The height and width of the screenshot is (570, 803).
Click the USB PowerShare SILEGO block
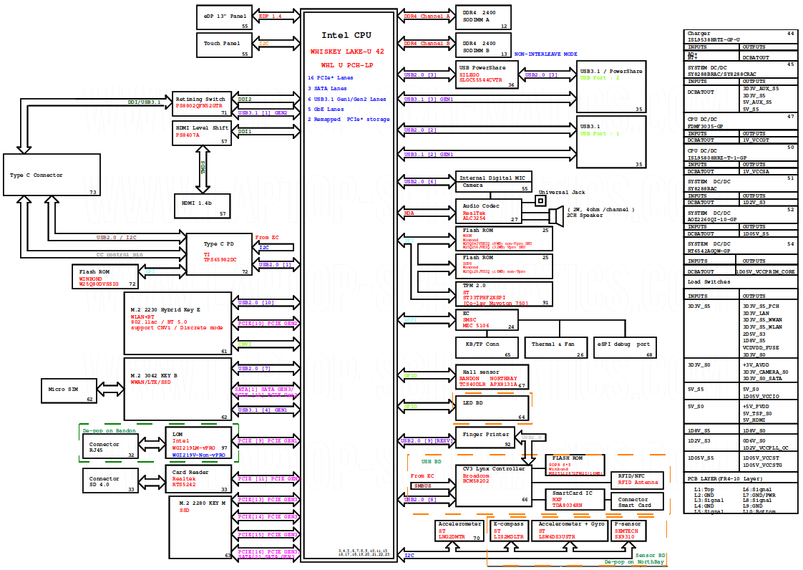[x=487, y=75]
